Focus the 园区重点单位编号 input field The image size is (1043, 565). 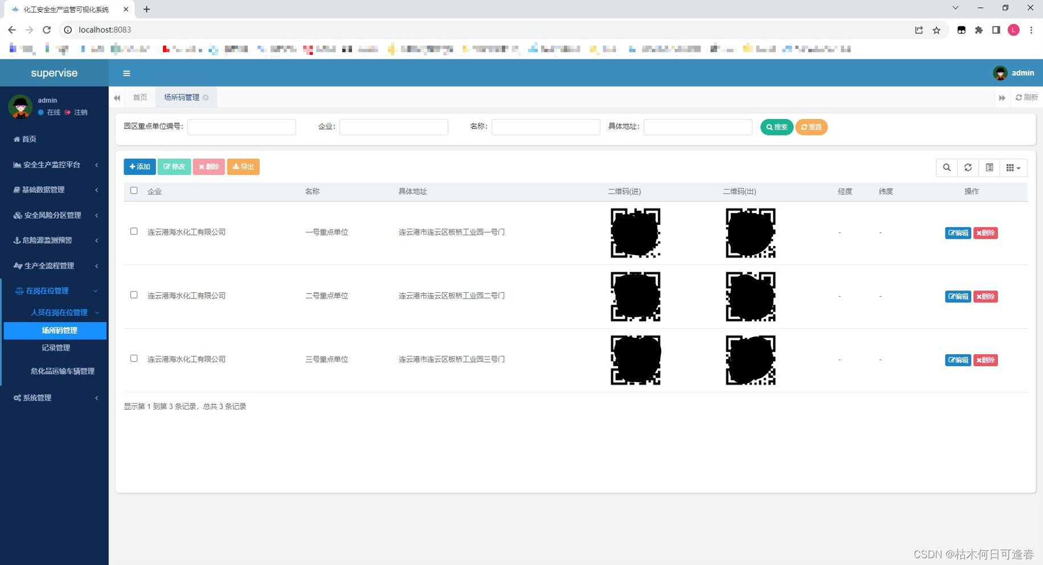coord(242,126)
